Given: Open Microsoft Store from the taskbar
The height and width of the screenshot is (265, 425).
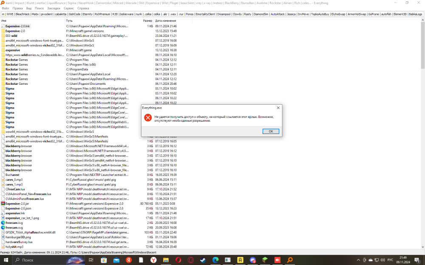Looking at the screenshot, I should (x=104, y=260).
